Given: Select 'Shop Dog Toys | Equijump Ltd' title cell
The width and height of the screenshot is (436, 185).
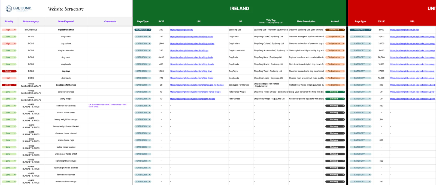Looking at the screenshot, I should 271,71.
